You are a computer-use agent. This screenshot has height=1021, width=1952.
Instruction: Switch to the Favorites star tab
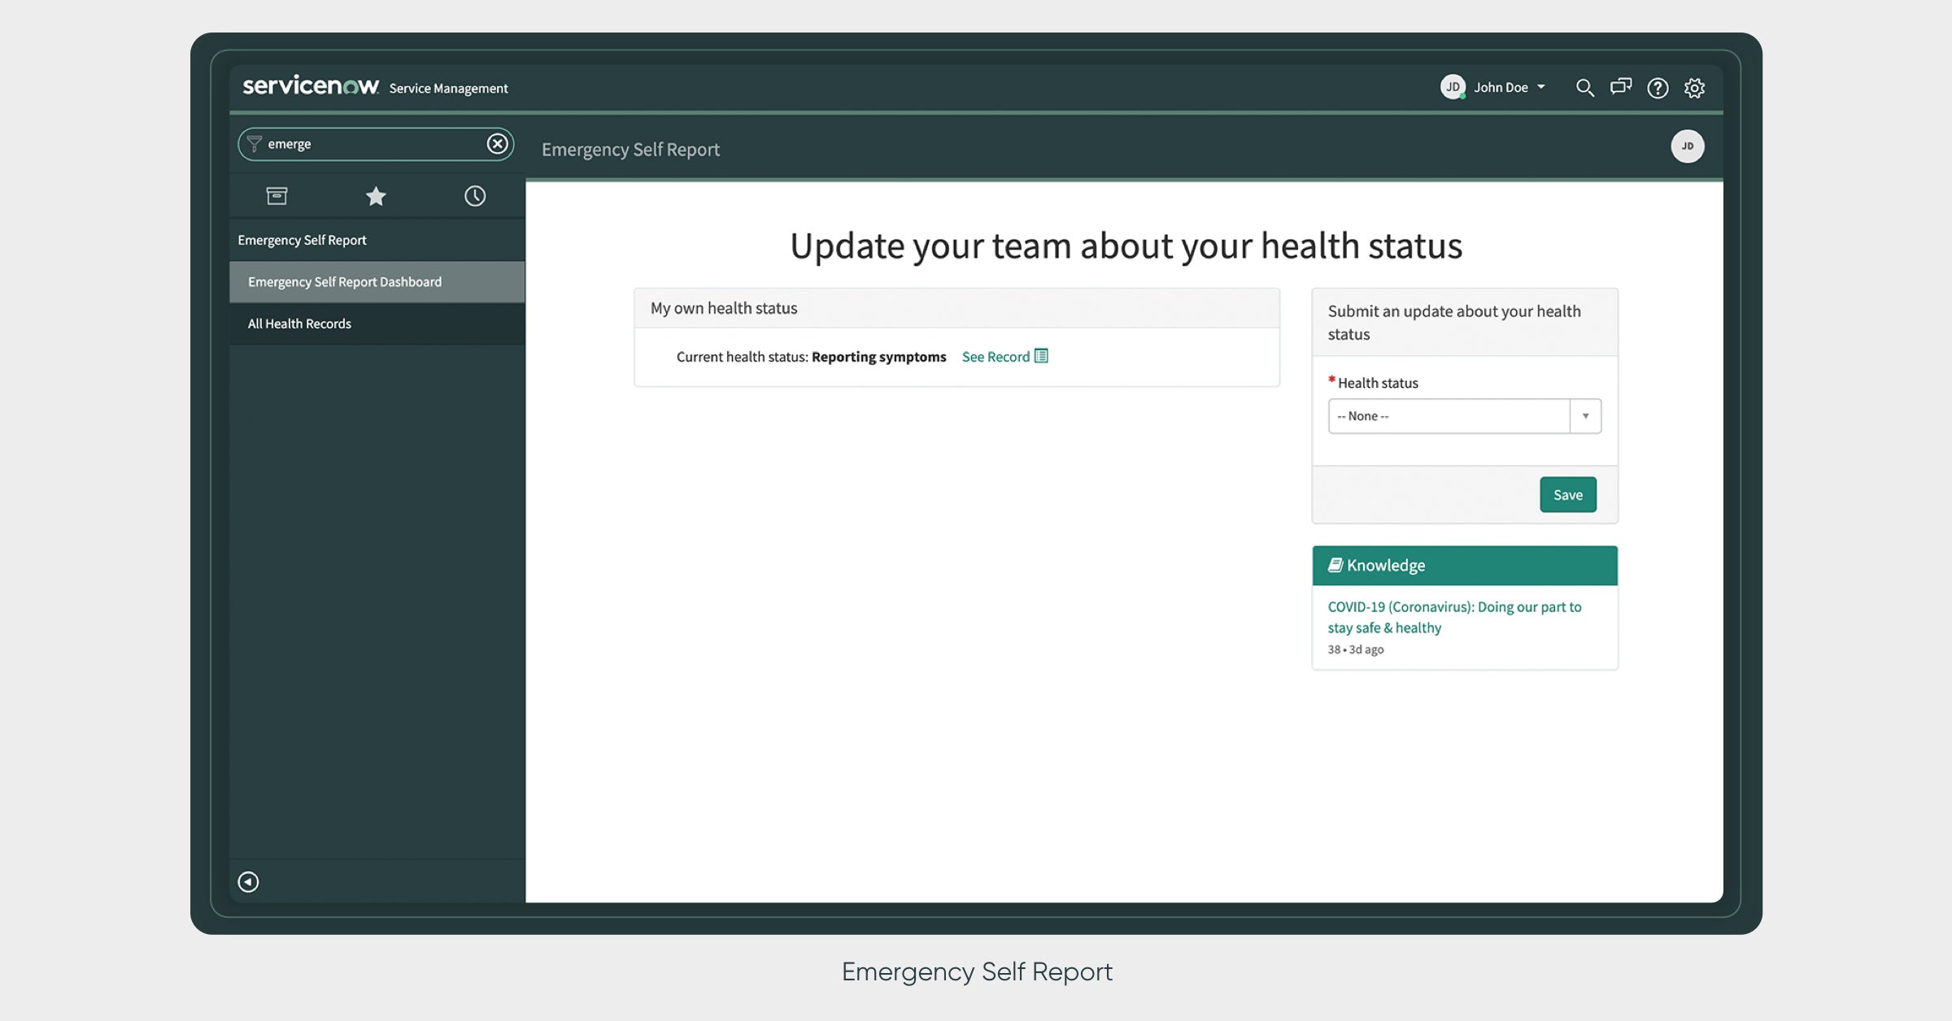click(376, 196)
